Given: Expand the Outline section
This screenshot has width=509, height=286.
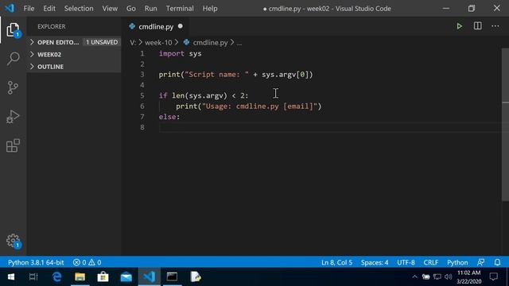Looking at the screenshot, I should tap(74, 67).
